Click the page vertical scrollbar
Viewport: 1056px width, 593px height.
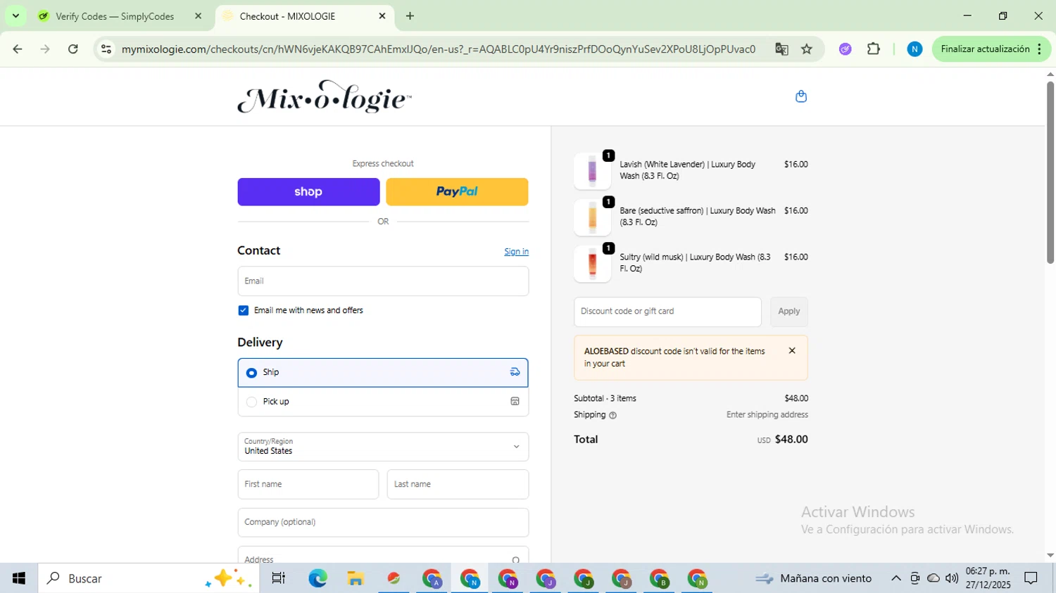click(1050, 173)
